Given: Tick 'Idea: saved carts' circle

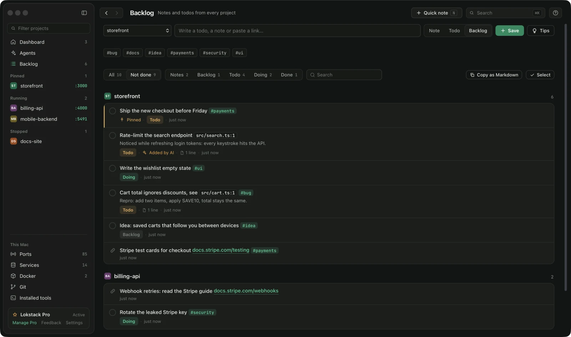Looking at the screenshot, I should click(x=112, y=226).
